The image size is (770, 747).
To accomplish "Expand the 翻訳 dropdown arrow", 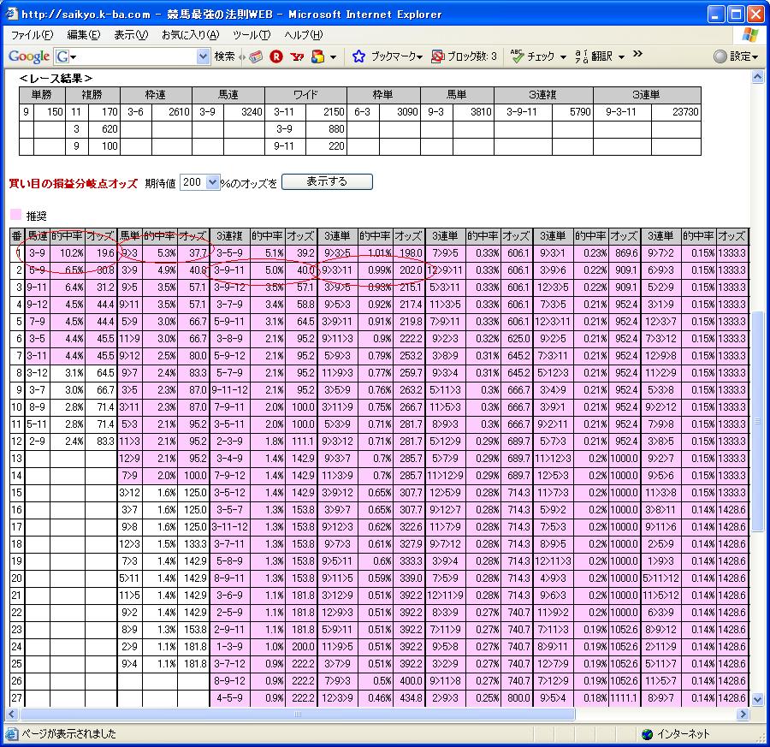I will tap(622, 57).
